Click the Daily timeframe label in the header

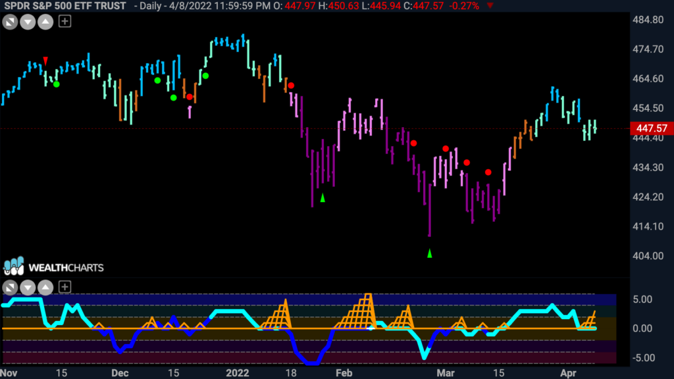pos(150,6)
